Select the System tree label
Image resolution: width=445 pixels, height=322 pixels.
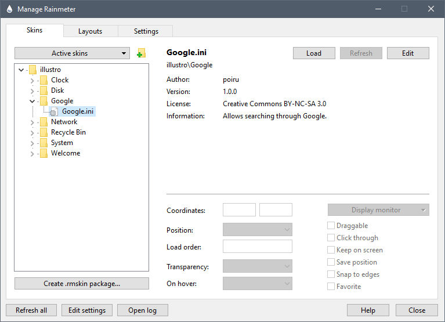pos(62,143)
